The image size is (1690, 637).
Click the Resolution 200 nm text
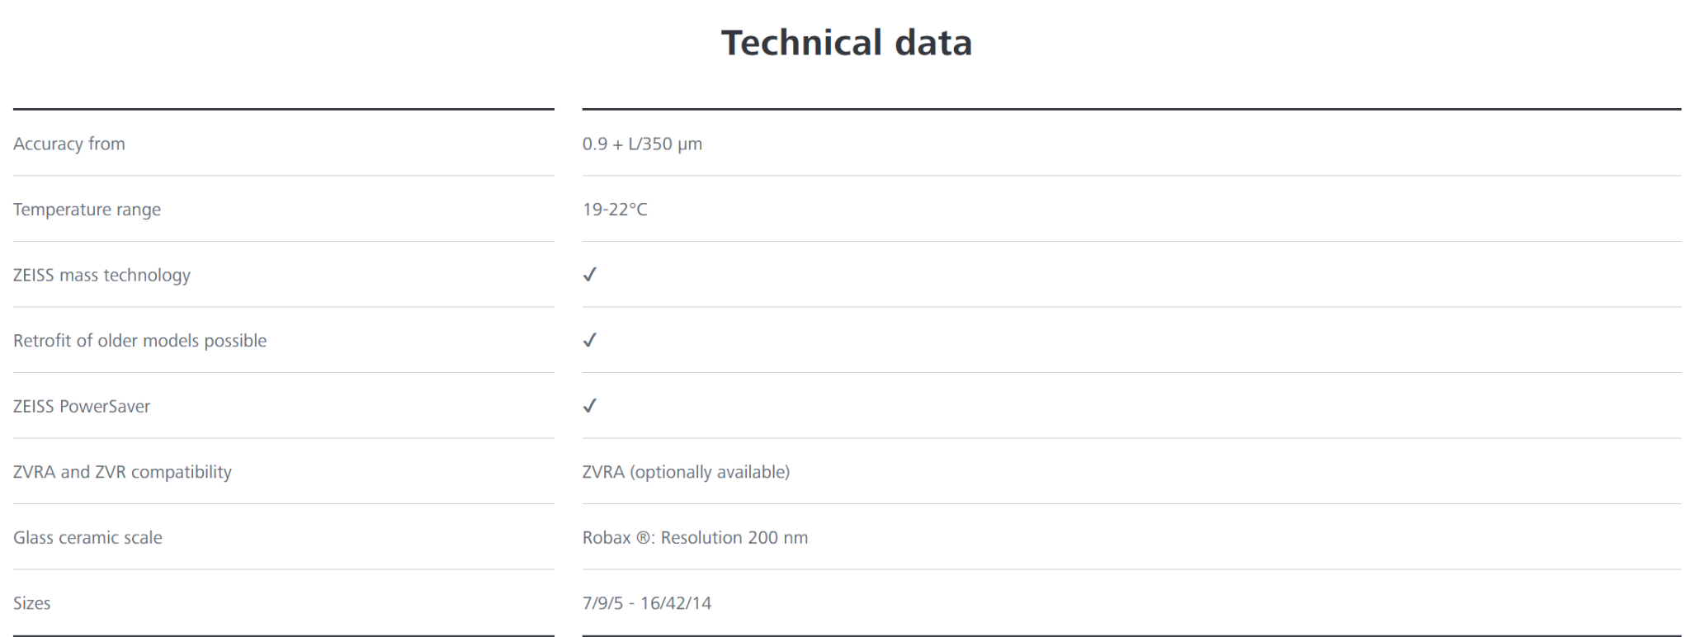734,538
